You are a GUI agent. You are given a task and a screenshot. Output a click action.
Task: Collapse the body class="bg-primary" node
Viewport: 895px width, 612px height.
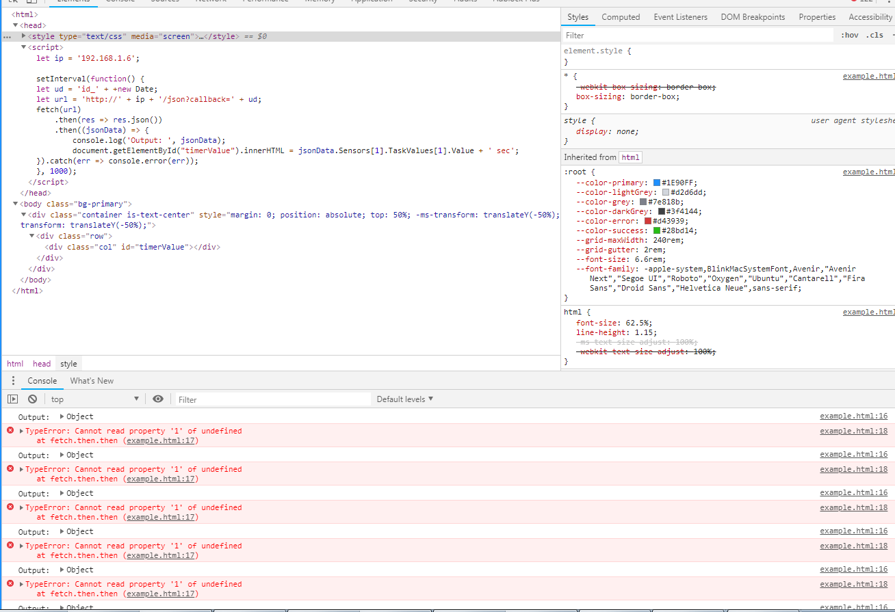pos(16,204)
